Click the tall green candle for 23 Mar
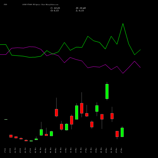158x158 pixels. (x=107, y=91)
